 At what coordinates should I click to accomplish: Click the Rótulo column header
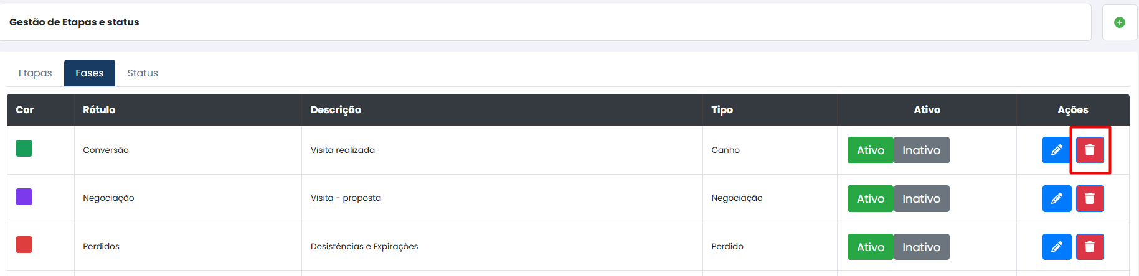(99, 109)
